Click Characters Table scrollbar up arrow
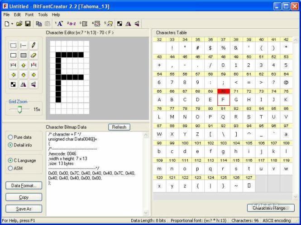The height and width of the screenshot is (225, 301). pos(296,40)
